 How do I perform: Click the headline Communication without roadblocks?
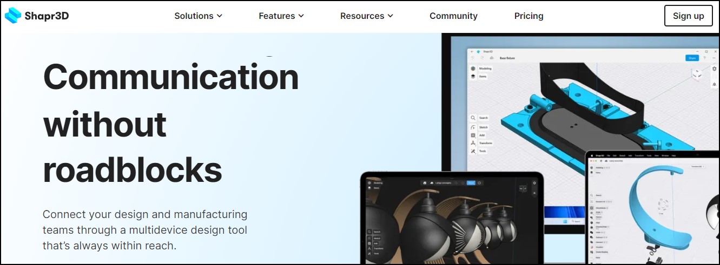tap(171, 123)
